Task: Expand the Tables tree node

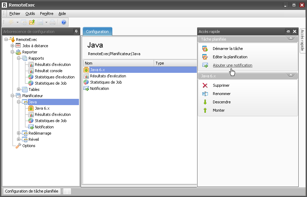Action: click(x=18, y=89)
